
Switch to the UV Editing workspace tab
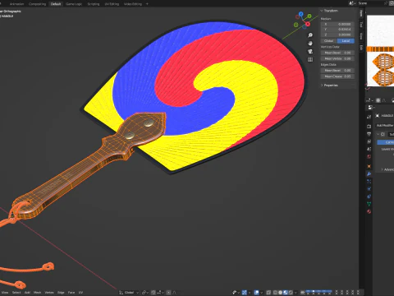point(112,4)
